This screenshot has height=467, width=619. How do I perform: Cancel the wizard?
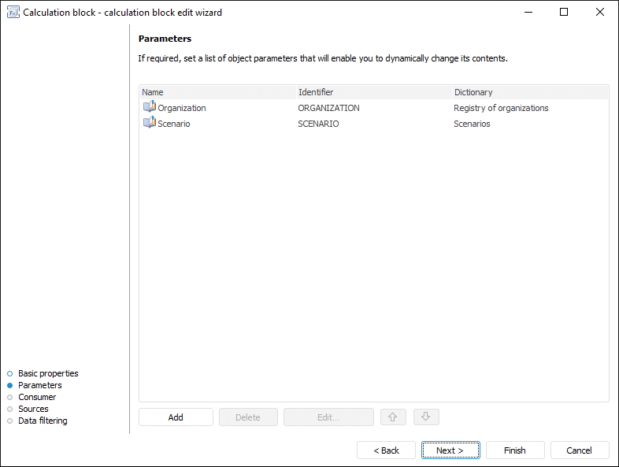point(580,450)
